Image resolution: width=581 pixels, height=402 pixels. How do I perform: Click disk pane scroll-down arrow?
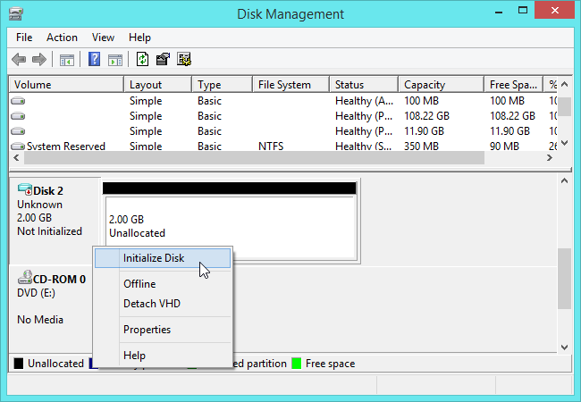[x=564, y=347]
